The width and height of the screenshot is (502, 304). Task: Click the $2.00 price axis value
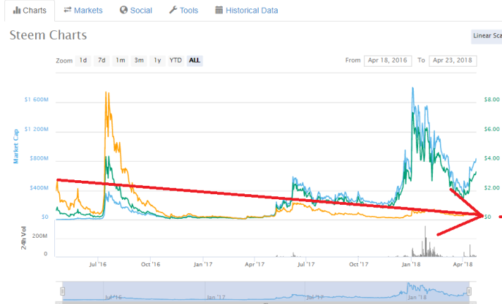(491, 188)
